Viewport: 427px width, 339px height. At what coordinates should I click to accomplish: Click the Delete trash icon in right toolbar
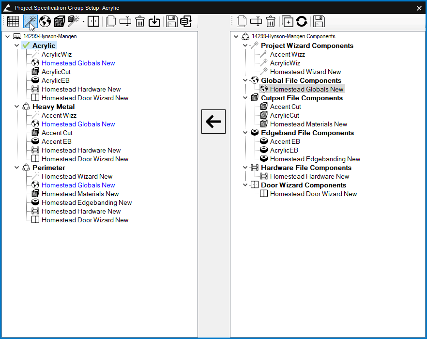click(x=271, y=21)
